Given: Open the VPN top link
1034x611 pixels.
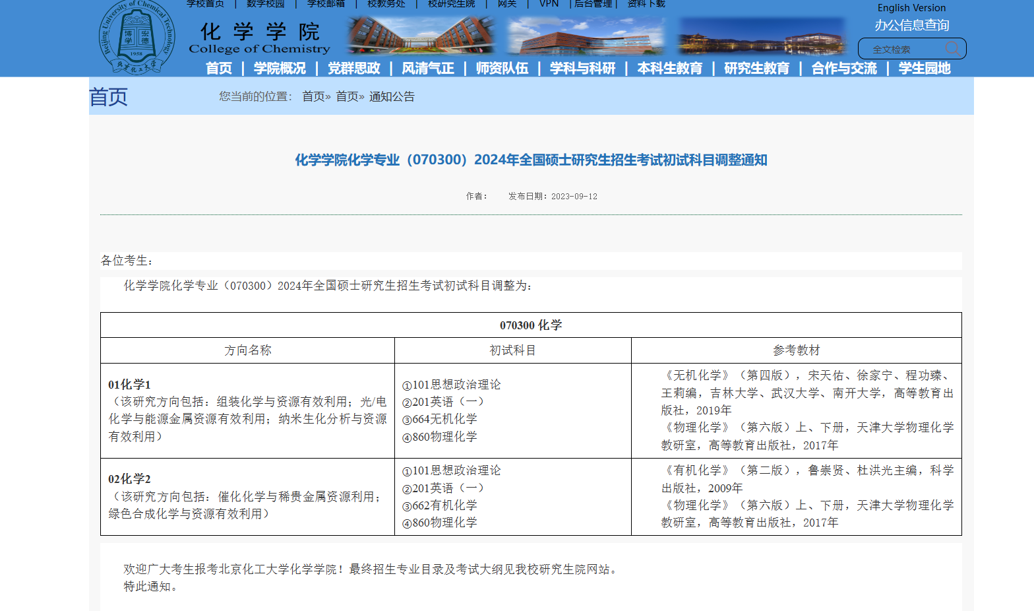Looking at the screenshot, I should pyautogui.click(x=549, y=4).
